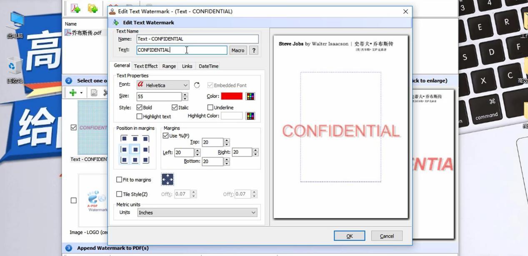Set position to center in margins

click(x=135, y=149)
